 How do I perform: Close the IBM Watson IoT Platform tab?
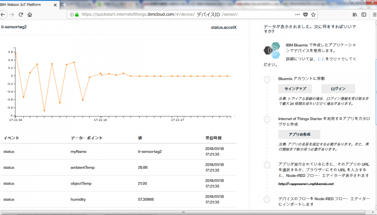click(55, 4)
